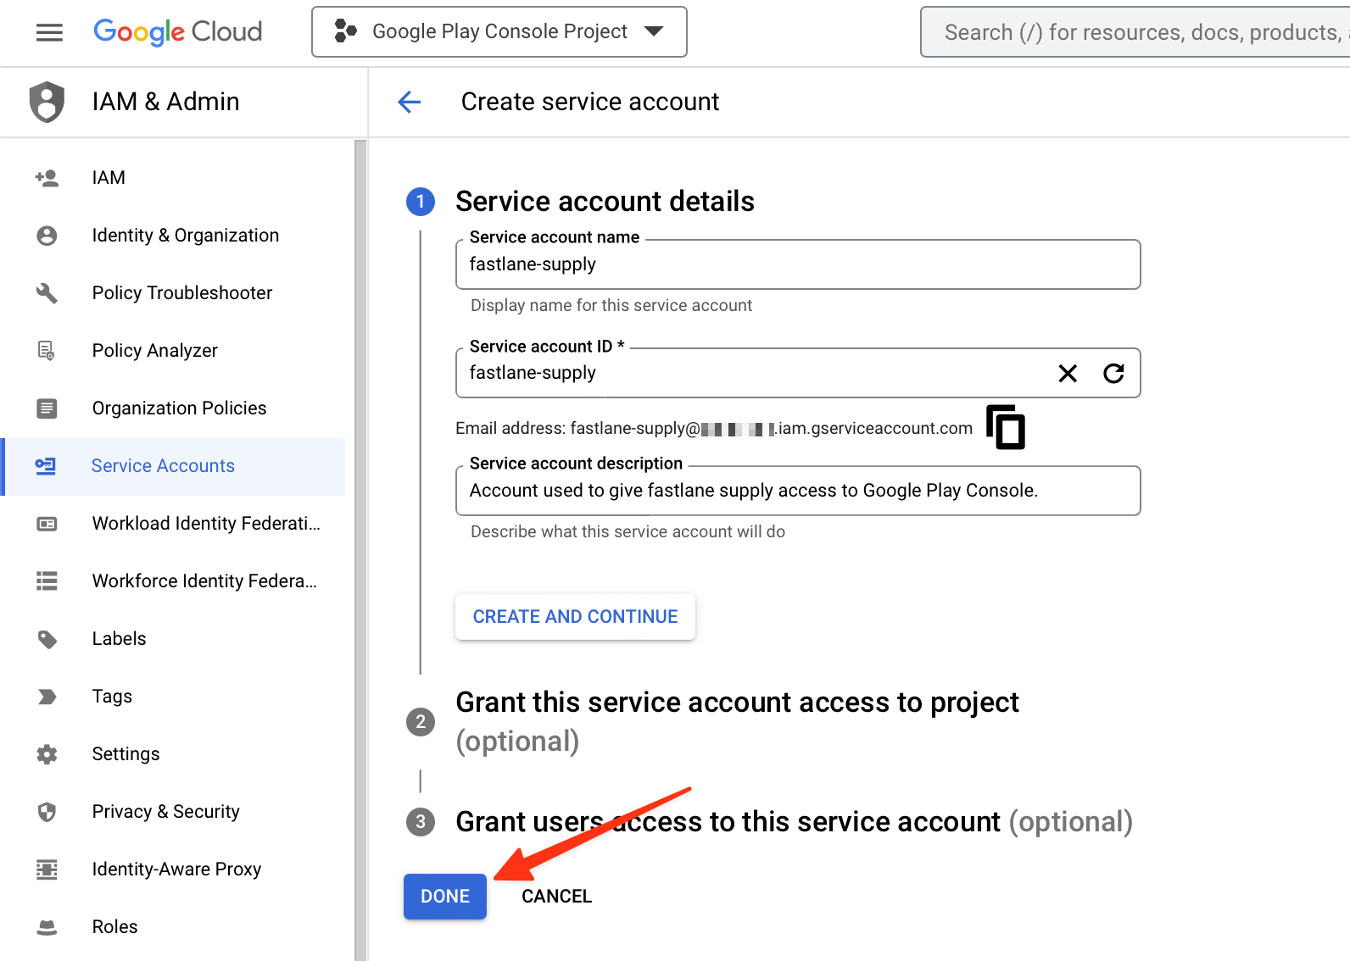This screenshot has height=961, width=1350.
Task: Regenerate the Service account ID
Action: [x=1113, y=374]
